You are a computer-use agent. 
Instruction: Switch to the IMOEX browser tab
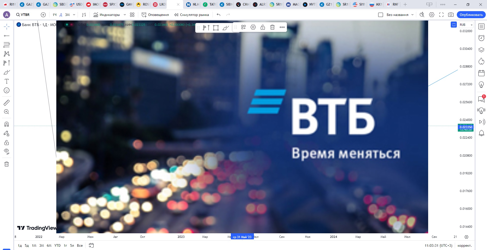click(x=93, y=4)
